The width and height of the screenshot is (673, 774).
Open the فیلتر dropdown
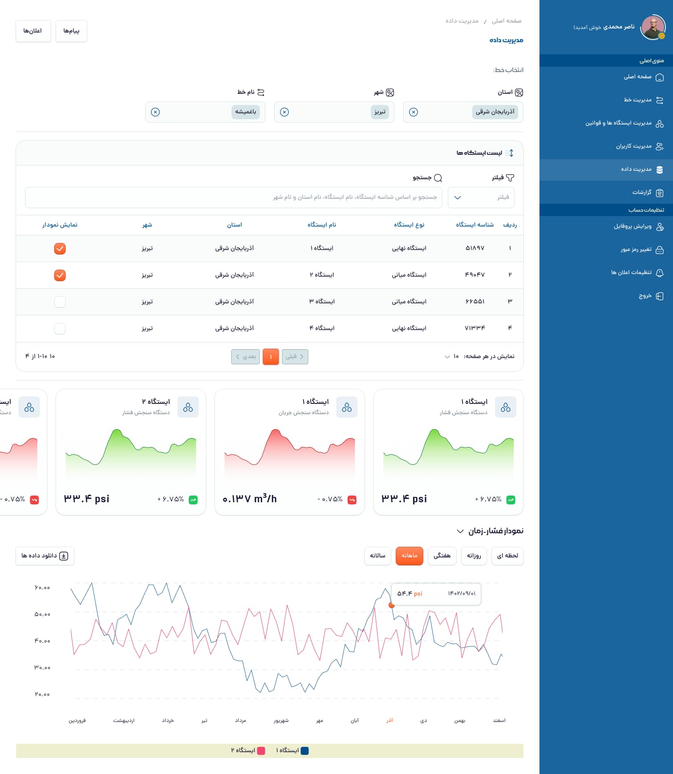(x=481, y=198)
